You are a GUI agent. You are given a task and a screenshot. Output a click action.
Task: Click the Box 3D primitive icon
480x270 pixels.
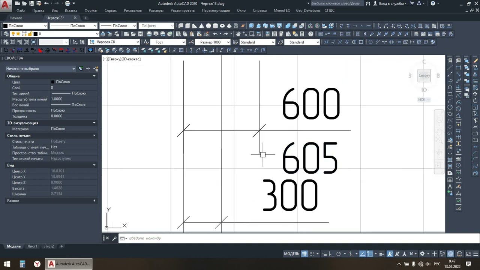pyautogui.click(x=187, y=26)
